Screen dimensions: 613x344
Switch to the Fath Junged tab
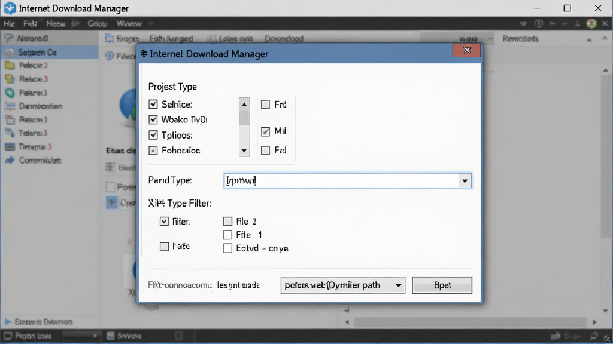tap(171, 39)
